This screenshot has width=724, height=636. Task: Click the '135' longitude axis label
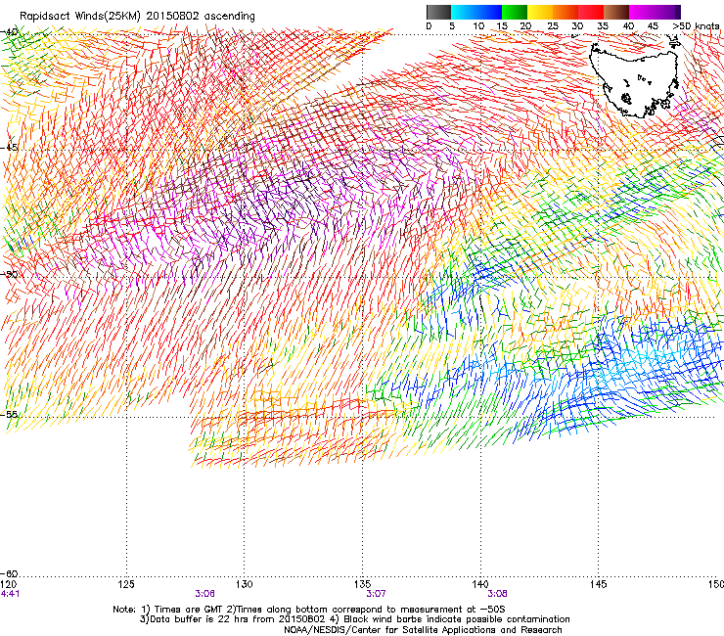coord(362,584)
